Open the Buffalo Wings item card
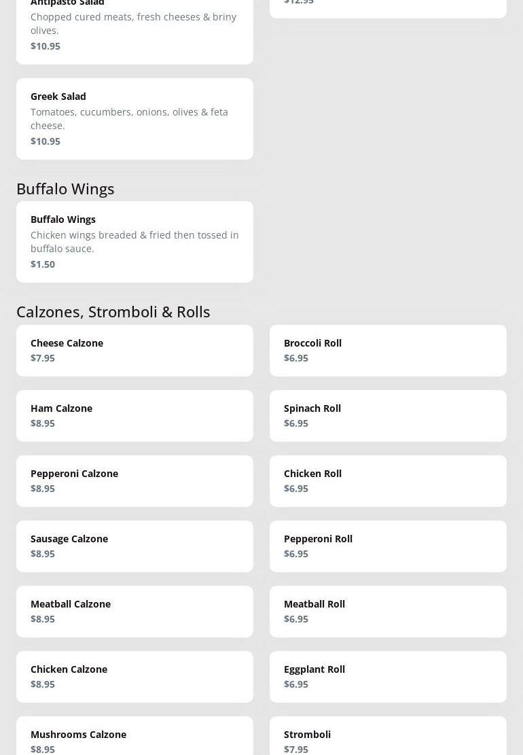 (x=134, y=242)
